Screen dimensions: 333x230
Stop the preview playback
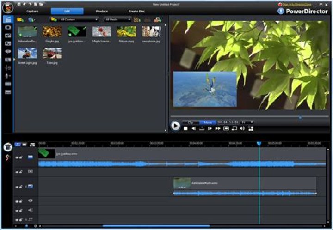pos(185,128)
